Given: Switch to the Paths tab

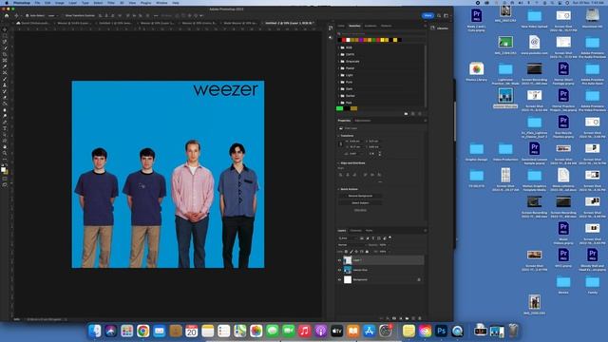Looking at the screenshot, I should [369, 230].
